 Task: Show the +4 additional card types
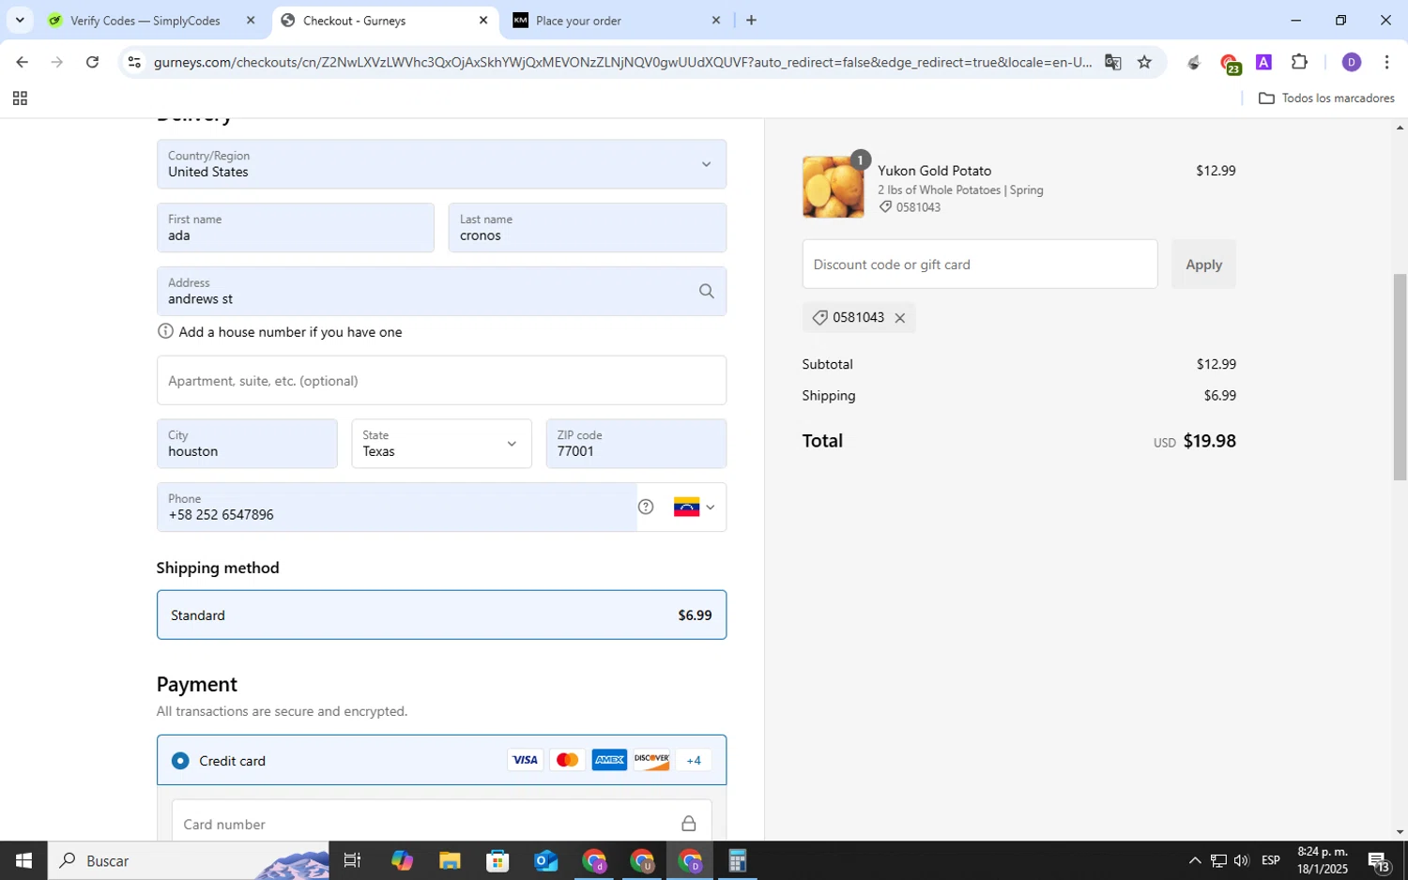pos(694,761)
